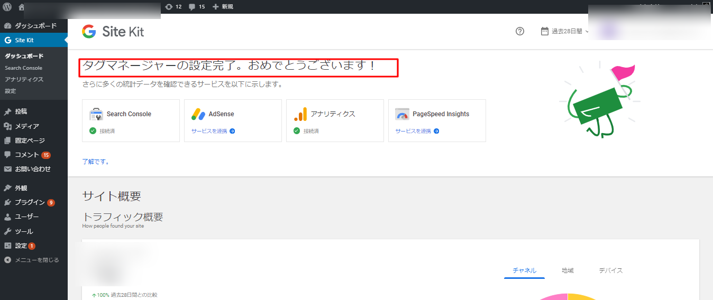
Task: Click the Search Console card title text
Action: click(x=129, y=114)
